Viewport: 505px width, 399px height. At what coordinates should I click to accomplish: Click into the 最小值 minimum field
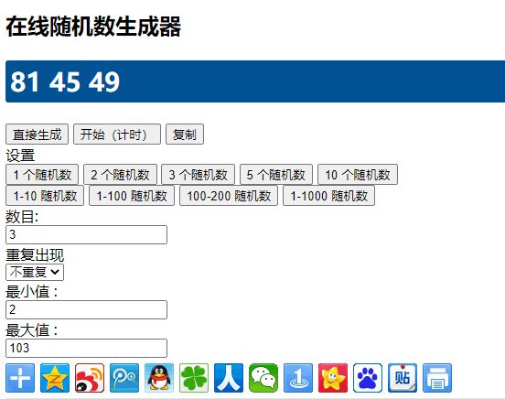pos(86,309)
